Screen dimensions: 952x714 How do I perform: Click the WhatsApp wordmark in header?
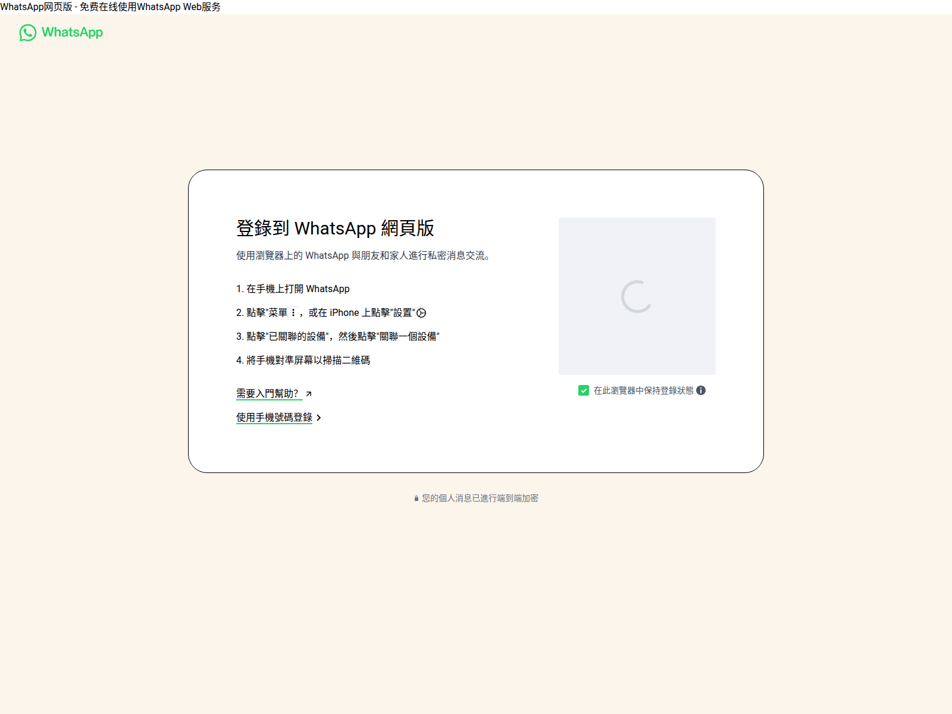click(72, 33)
